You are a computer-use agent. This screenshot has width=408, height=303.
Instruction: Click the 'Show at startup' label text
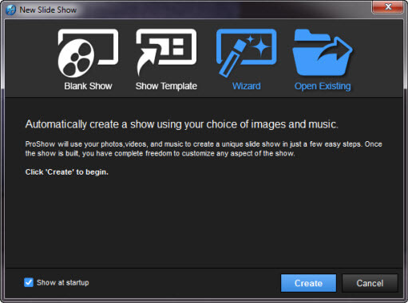point(63,282)
